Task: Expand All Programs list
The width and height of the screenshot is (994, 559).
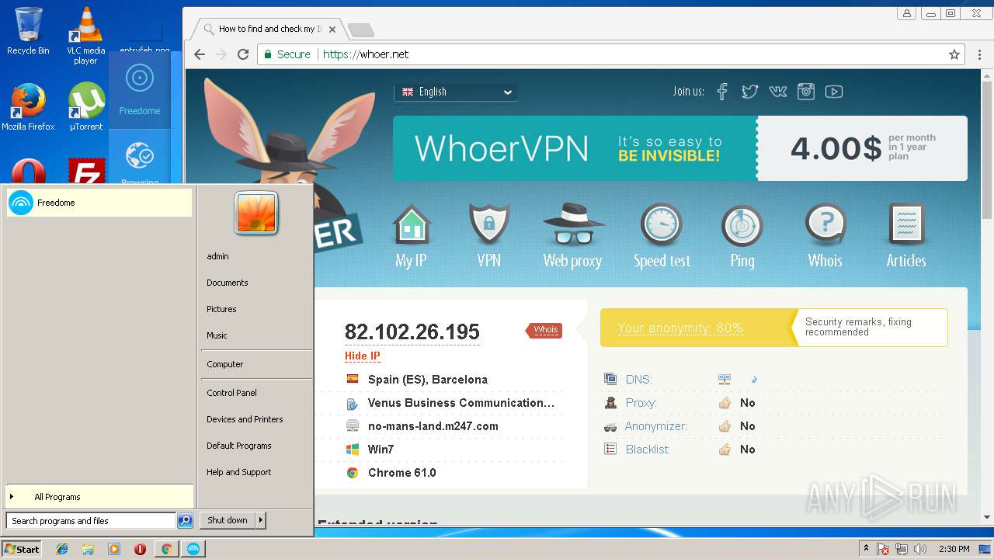Action: coord(99,497)
